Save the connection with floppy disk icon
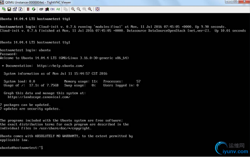The height and width of the screenshot is (157, 250). point(9,9)
